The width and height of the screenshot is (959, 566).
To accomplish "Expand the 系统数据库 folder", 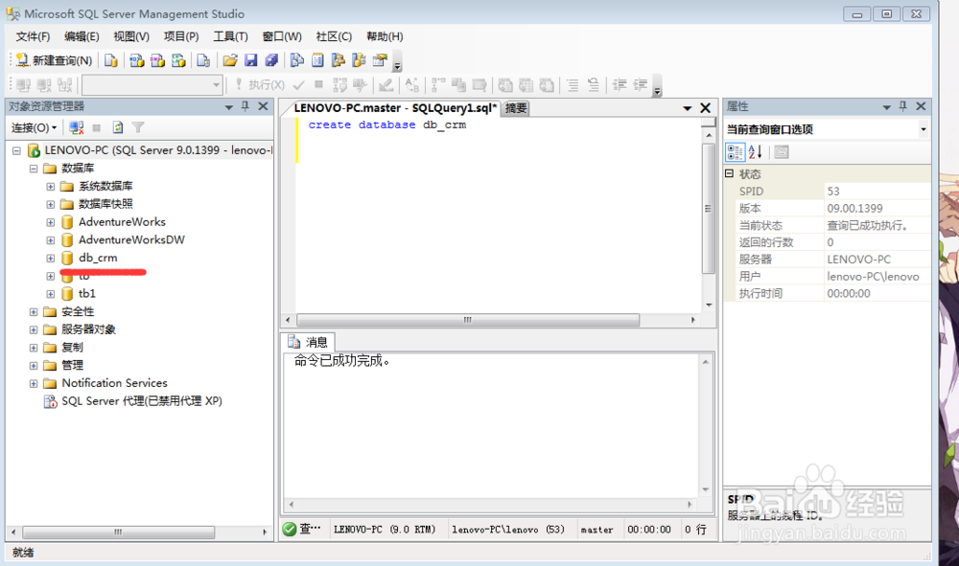I will pyautogui.click(x=51, y=186).
